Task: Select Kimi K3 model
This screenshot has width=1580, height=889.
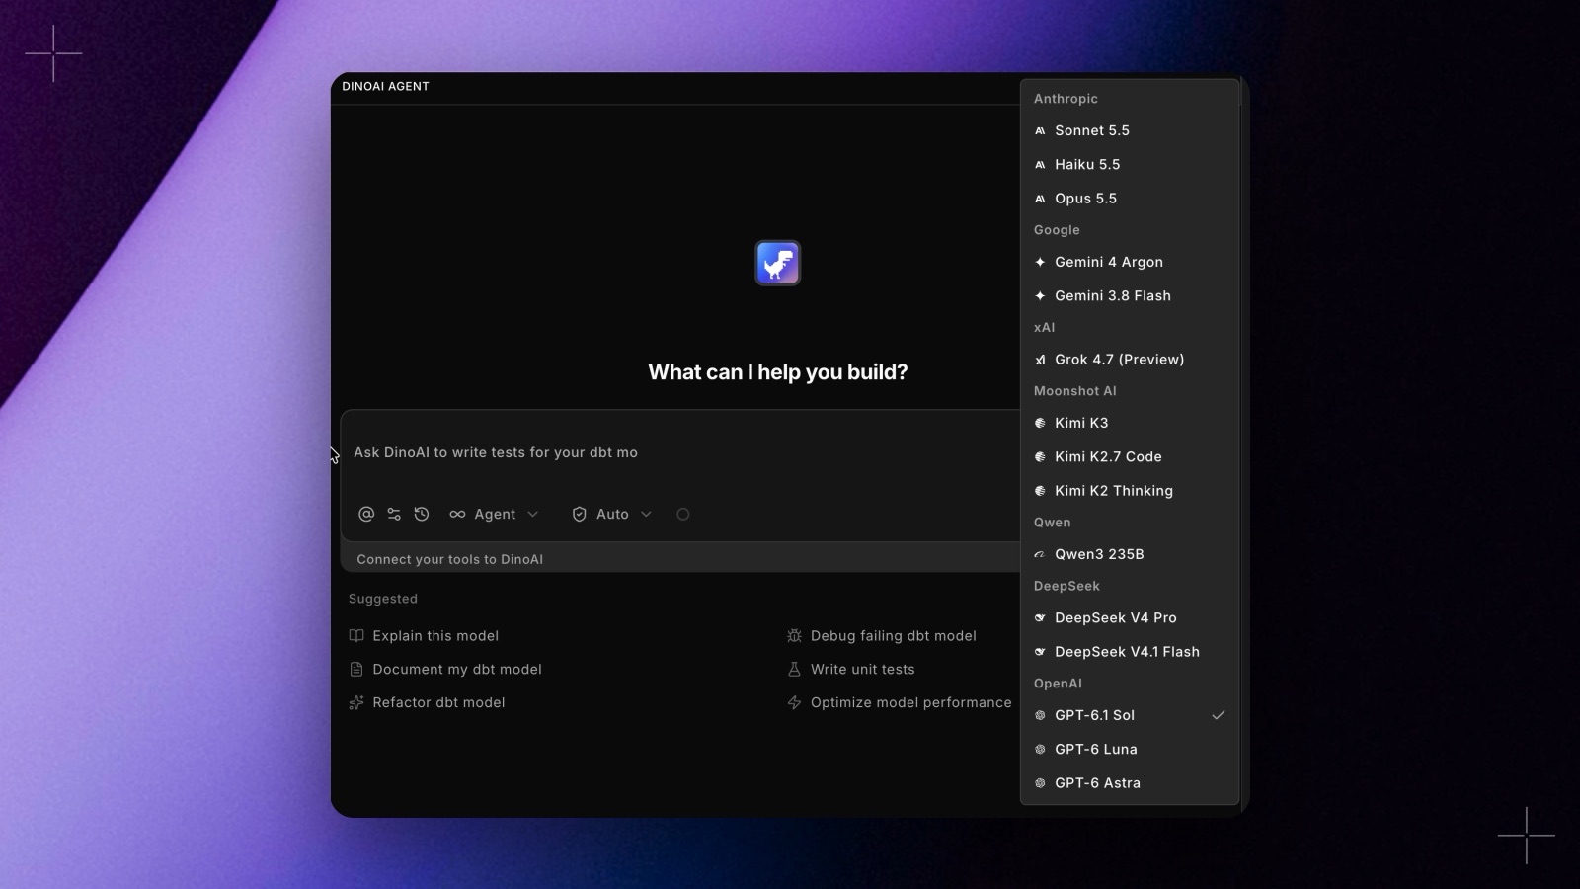Action: [x=1130, y=423]
